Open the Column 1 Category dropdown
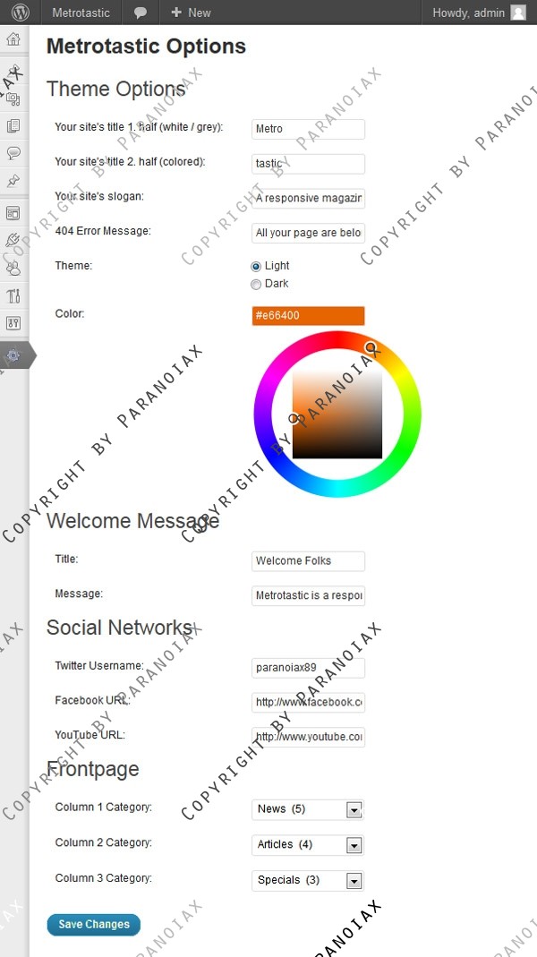The image size is (537, 957). (x=308, y=809)
